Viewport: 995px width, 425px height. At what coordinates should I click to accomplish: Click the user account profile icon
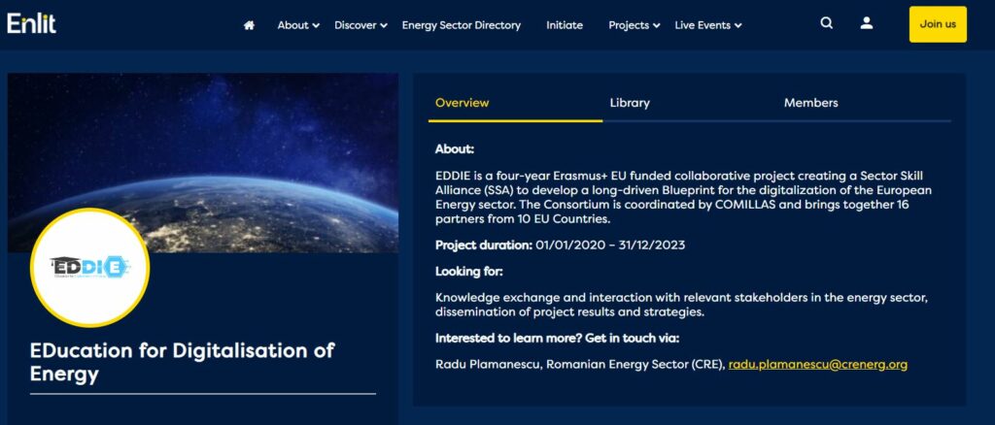click(867, 24)
